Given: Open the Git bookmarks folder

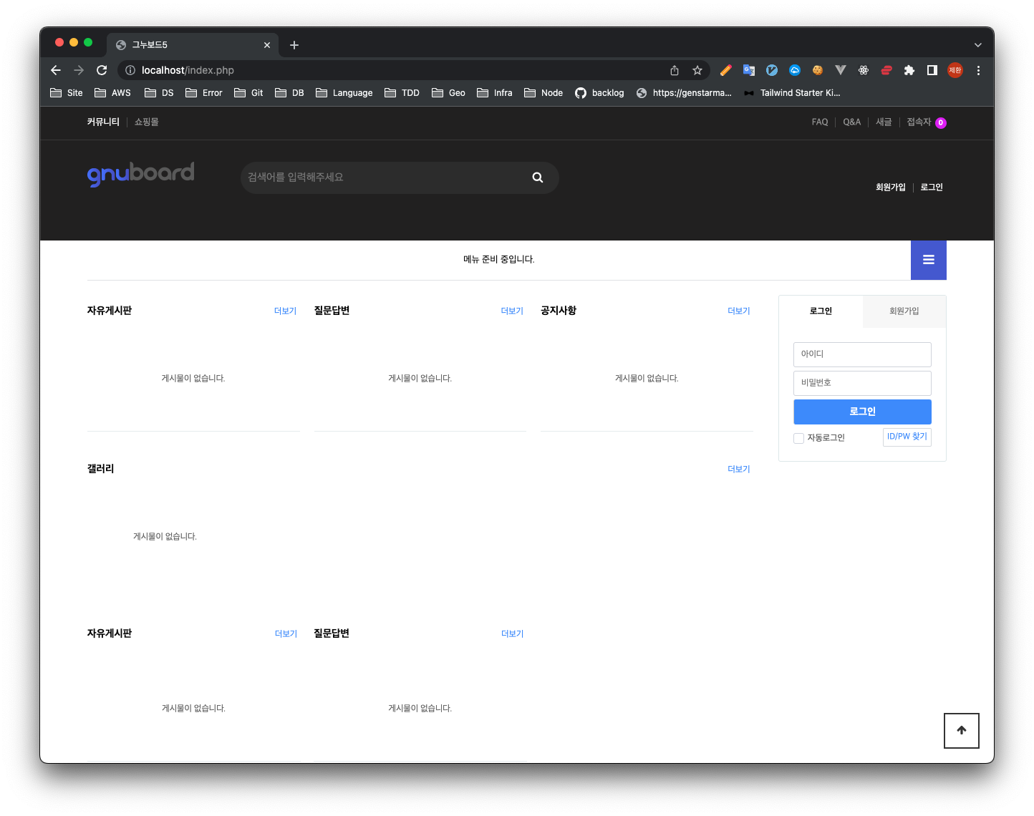Looking at the screenshot, I should tap(248, 93).
